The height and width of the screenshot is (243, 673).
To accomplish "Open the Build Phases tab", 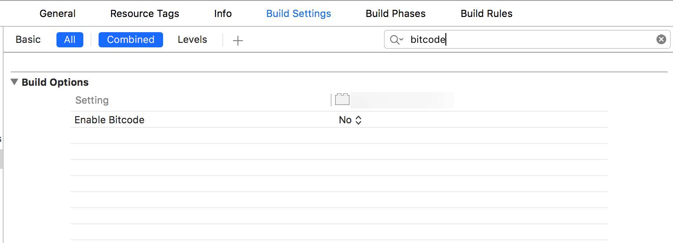I will click(x=396, y=13).
